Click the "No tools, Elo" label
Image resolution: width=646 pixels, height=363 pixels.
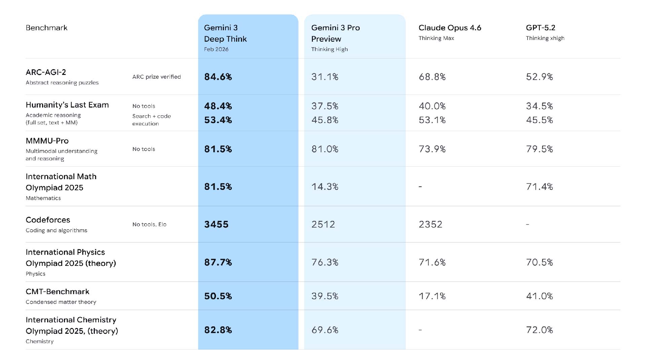pyautogui.click(x=149, y=225)
